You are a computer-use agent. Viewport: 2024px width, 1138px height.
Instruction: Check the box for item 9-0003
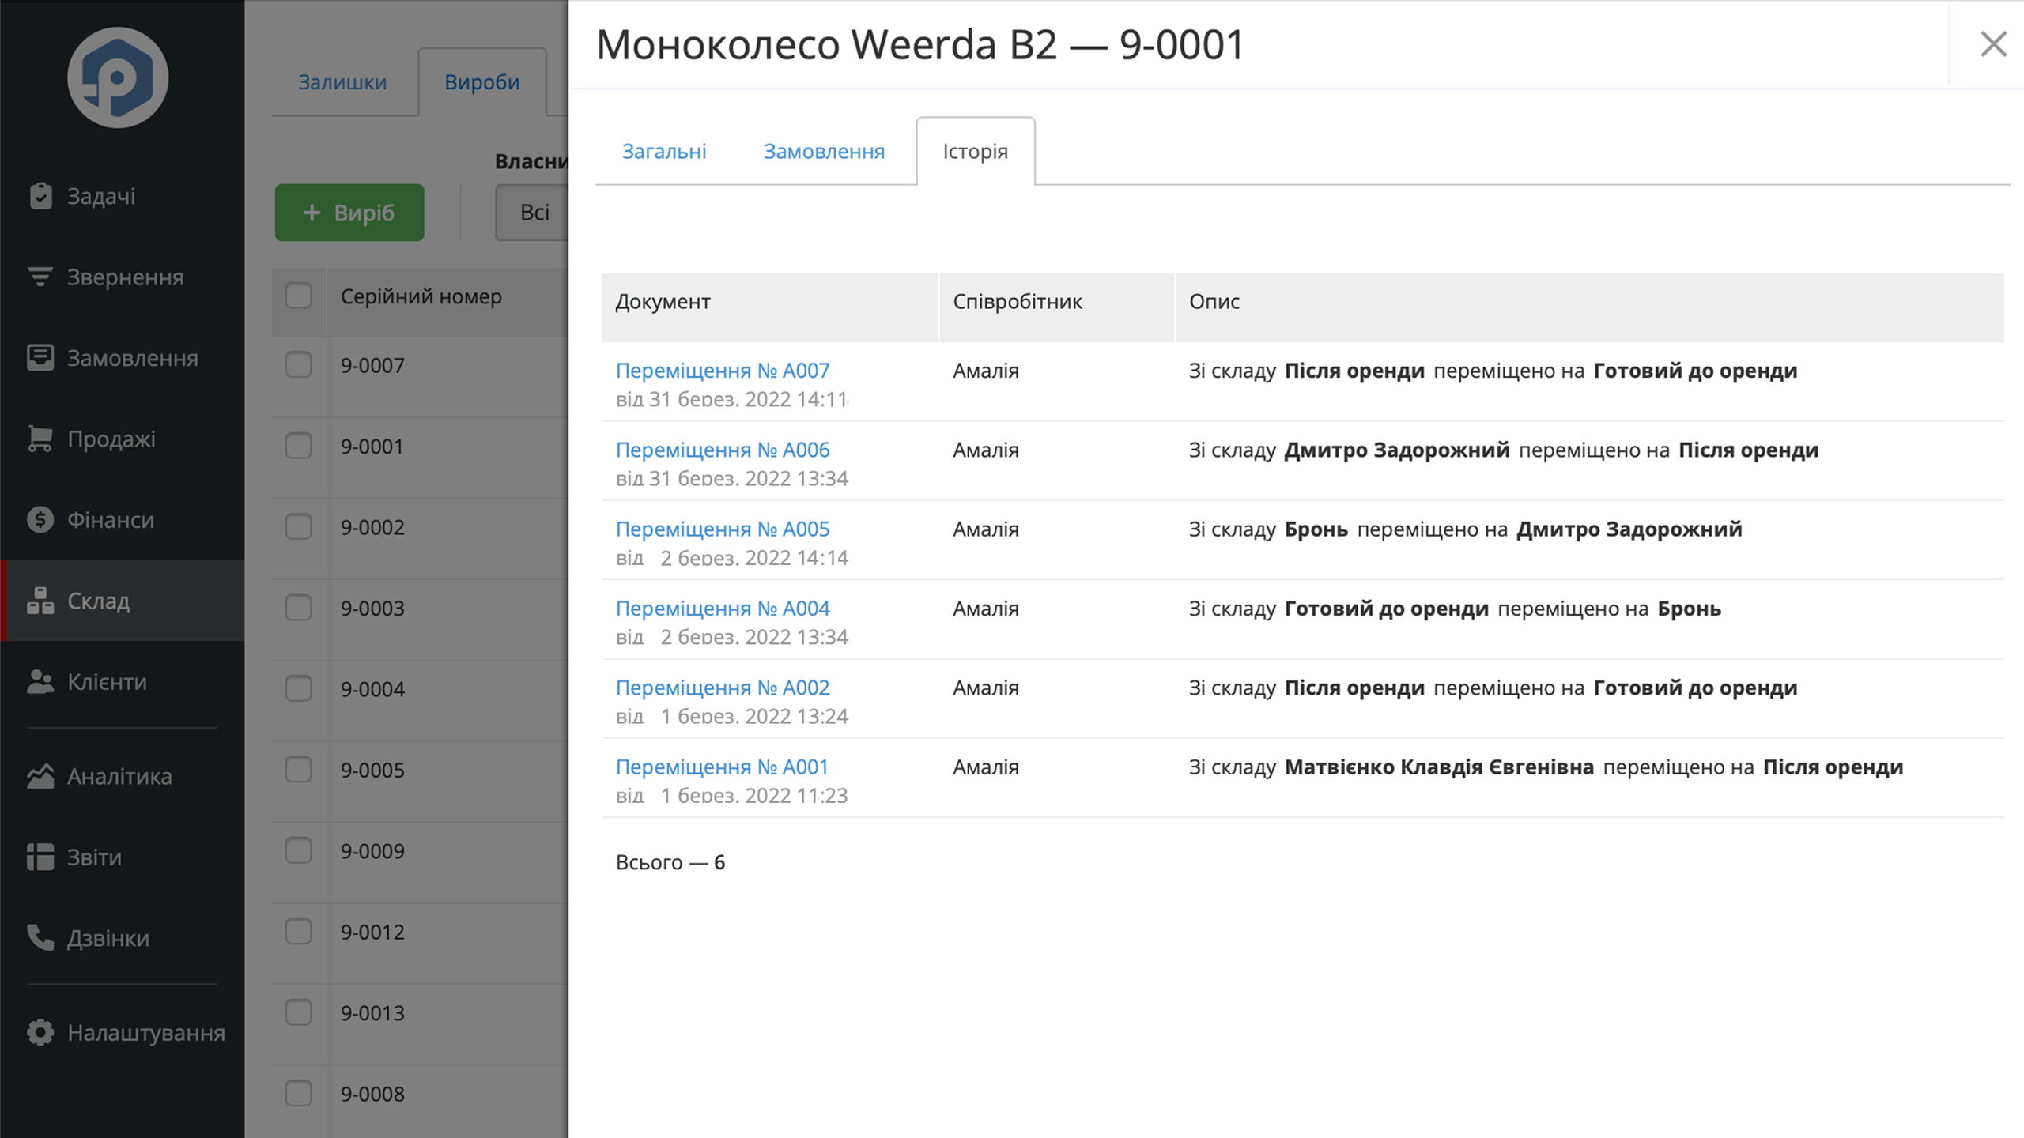298,608
